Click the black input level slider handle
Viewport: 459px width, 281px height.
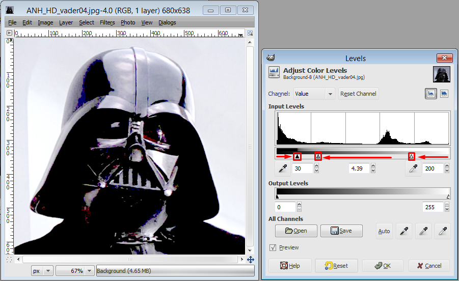point(297,157)
